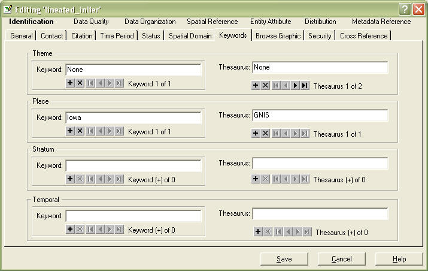This screenshot has height=271, width=428.
Task: Delete the current Theme keyword with X icon
Action: 80,83
